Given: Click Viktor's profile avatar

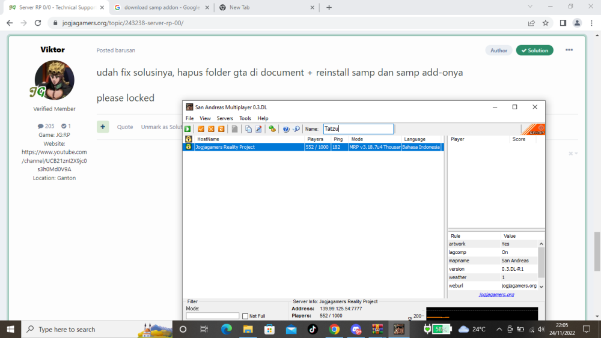Looking at the screenshot, I should click(x=55, y=80).
